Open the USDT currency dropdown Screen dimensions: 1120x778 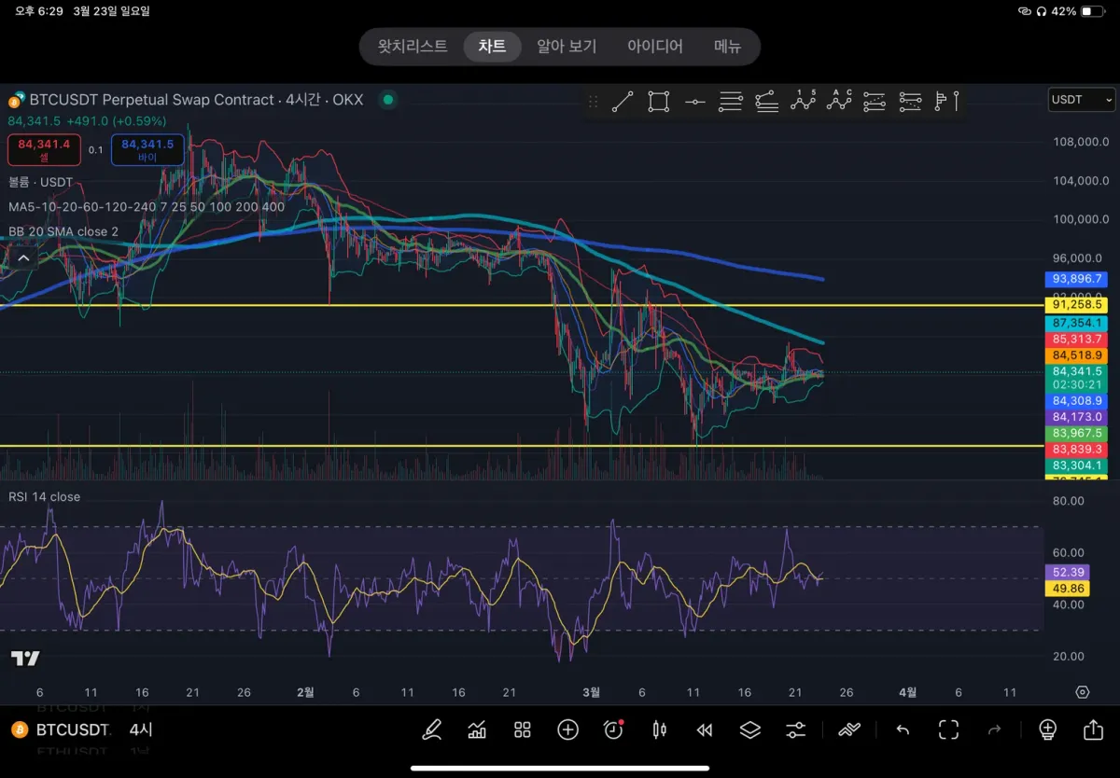click(1082, 99)
